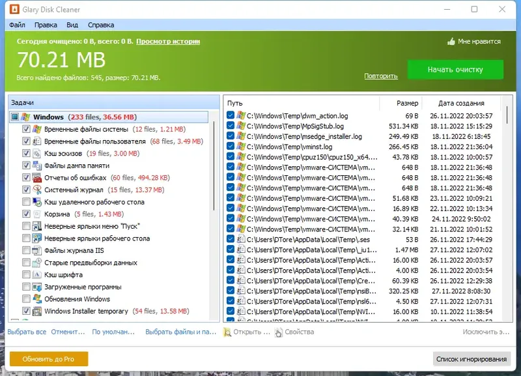The width and height of the screenshot is (521, 376).
Task: Click the Системный журнал icon
Action: [37, 190]
